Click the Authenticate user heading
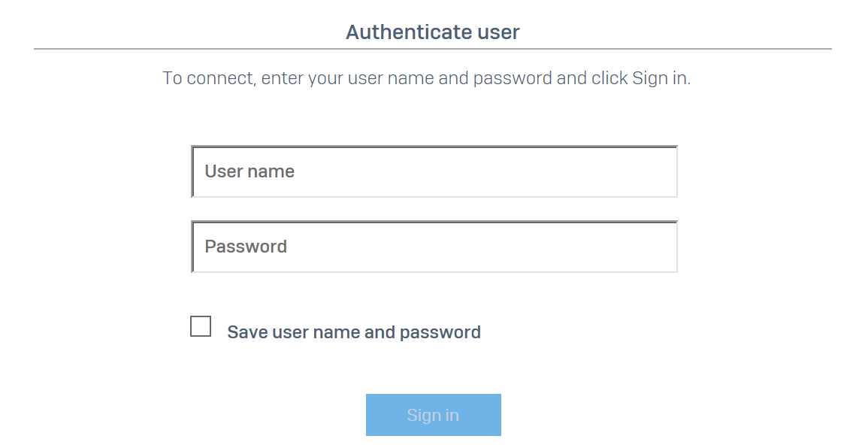This screenshot has height=448, width=865. [x=433, y=32]
